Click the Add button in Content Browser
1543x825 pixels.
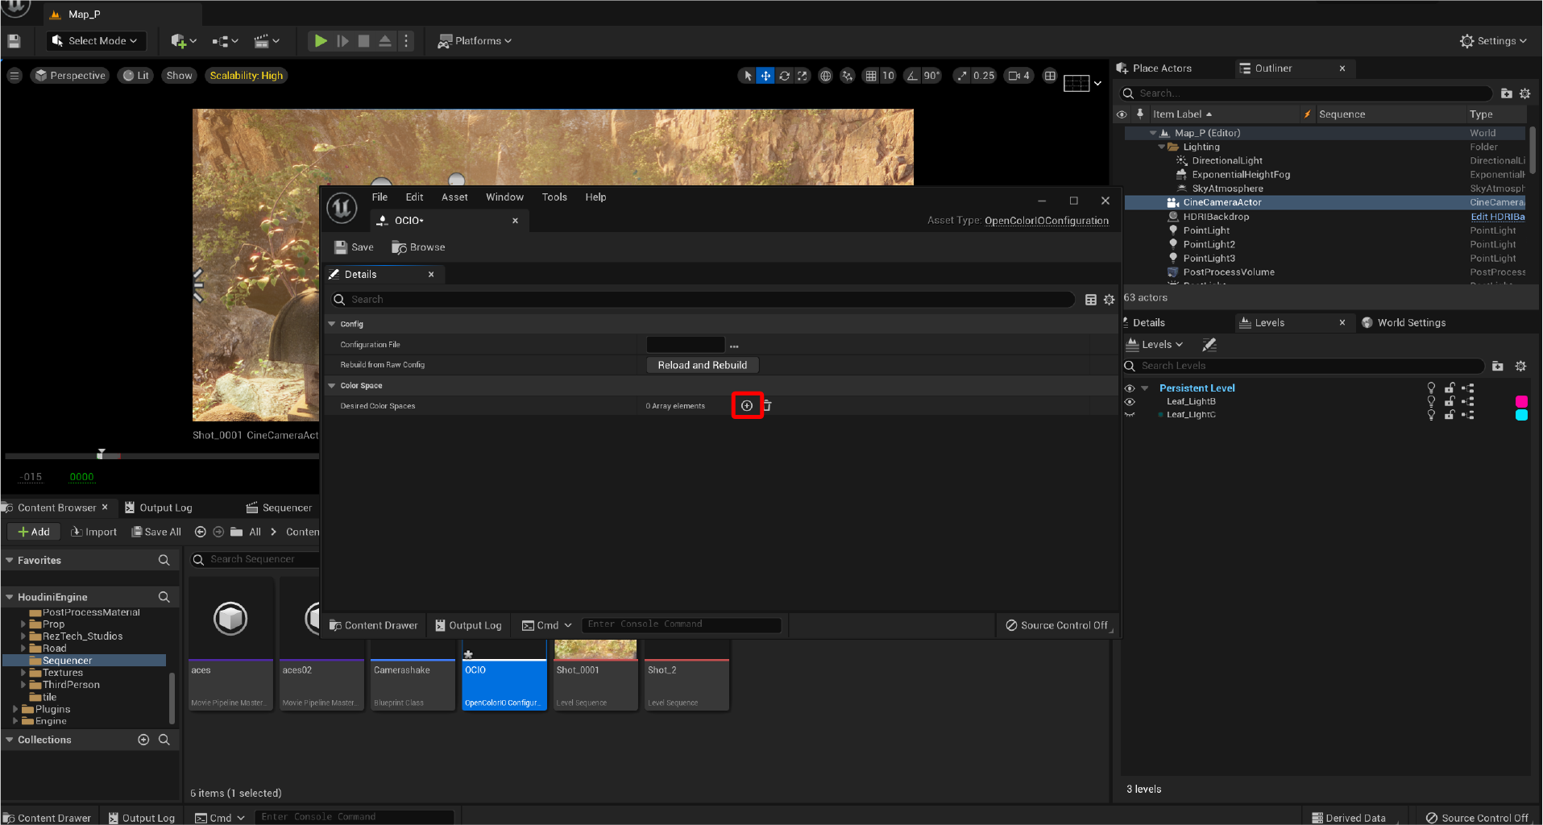click(x=33, y=531)
